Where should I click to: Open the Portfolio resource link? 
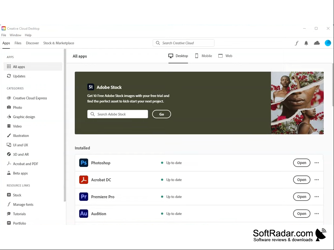[33, 223]
